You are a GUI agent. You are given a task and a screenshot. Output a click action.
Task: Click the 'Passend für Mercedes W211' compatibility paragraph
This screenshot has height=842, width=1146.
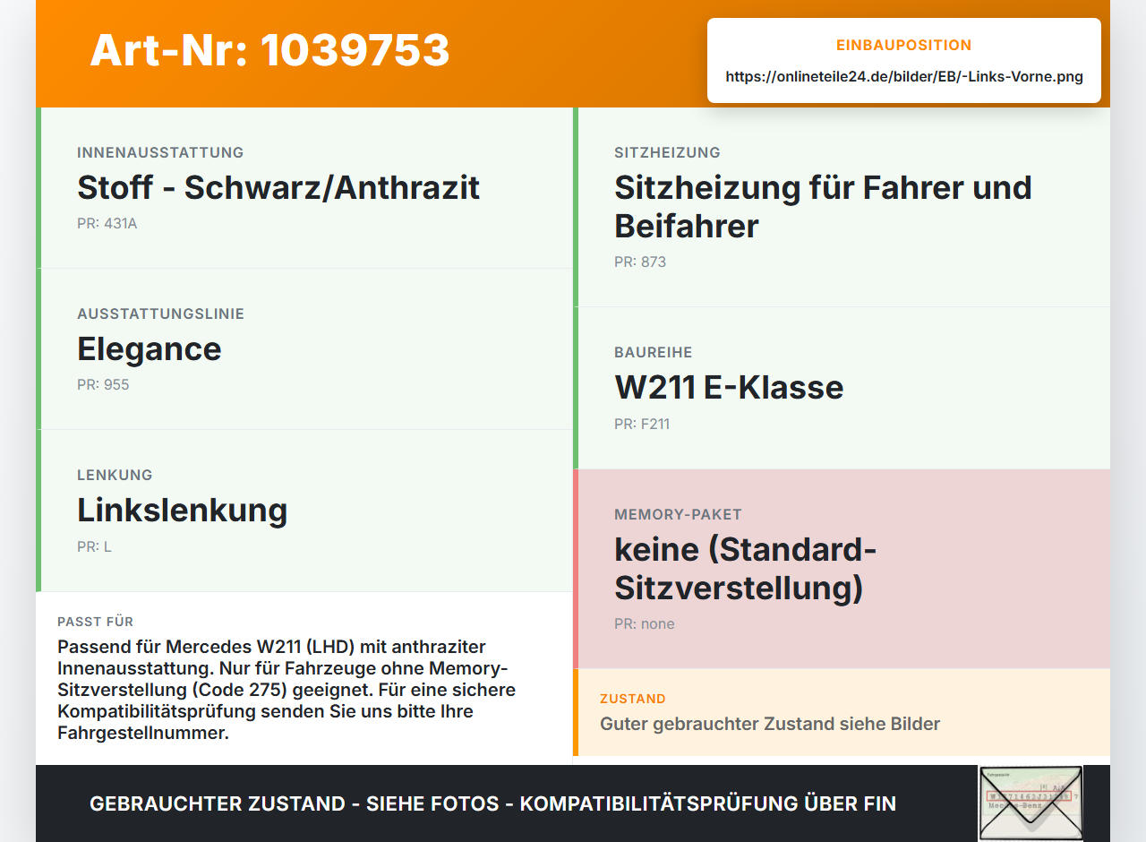point(286,690)
